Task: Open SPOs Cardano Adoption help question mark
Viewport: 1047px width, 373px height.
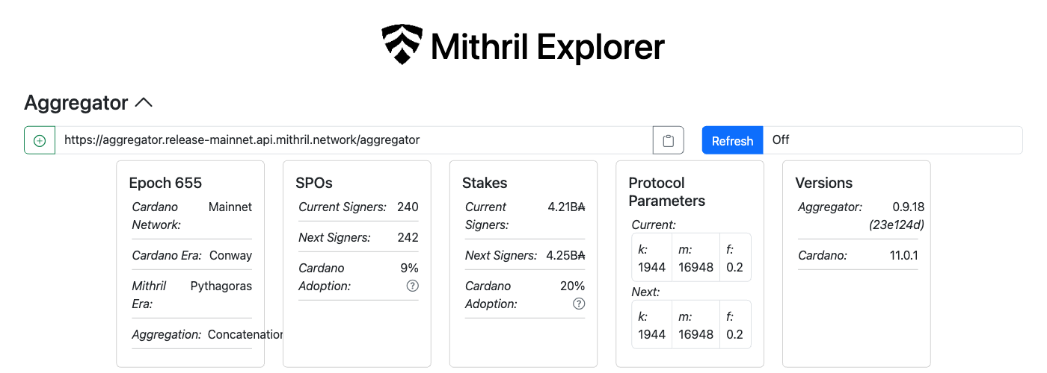Action: pos(412,286)
